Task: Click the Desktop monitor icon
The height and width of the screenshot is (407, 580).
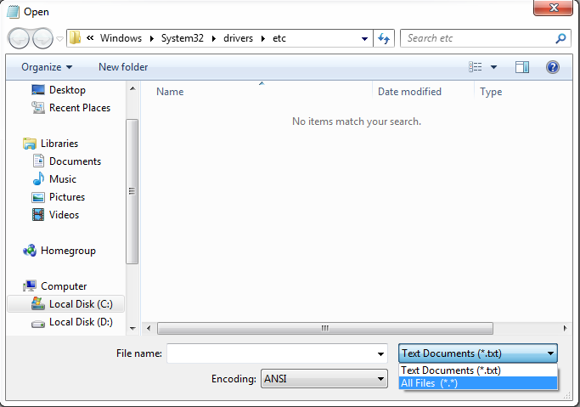Action: point(38,90)
